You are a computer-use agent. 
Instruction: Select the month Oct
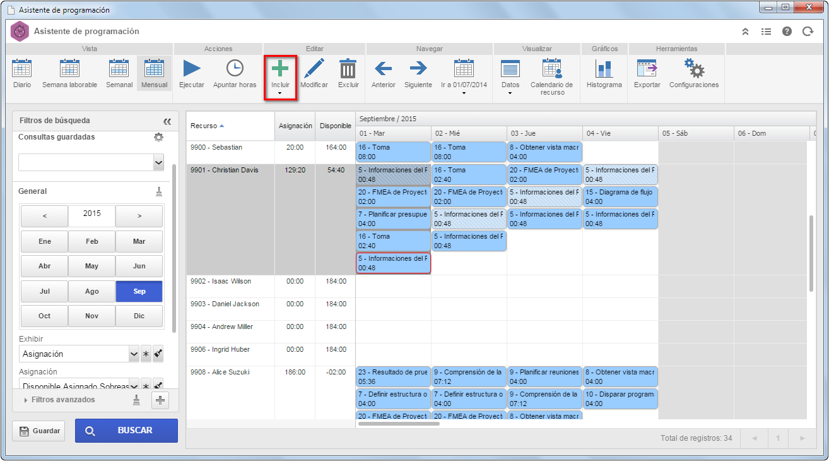pos(45,316)
